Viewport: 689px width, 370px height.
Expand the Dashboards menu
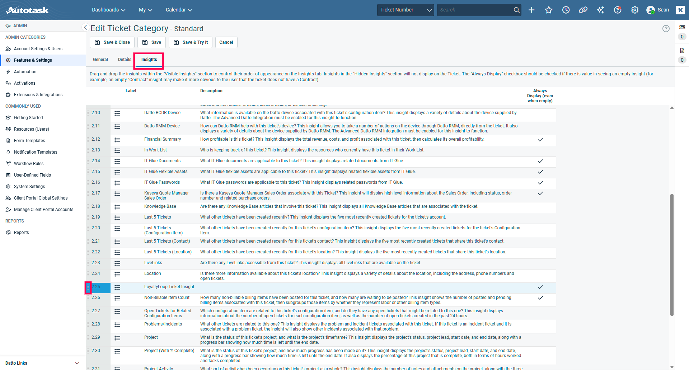(x=108, y=10)
